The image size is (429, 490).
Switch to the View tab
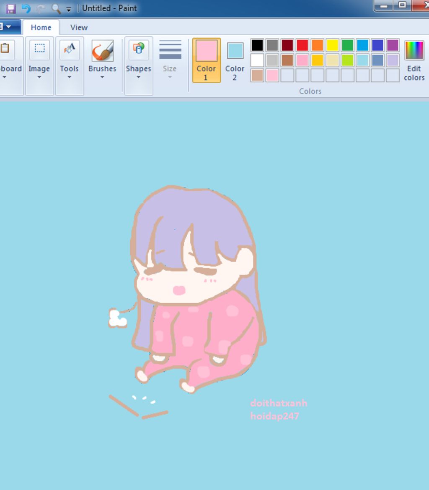[x=79, y=28]
